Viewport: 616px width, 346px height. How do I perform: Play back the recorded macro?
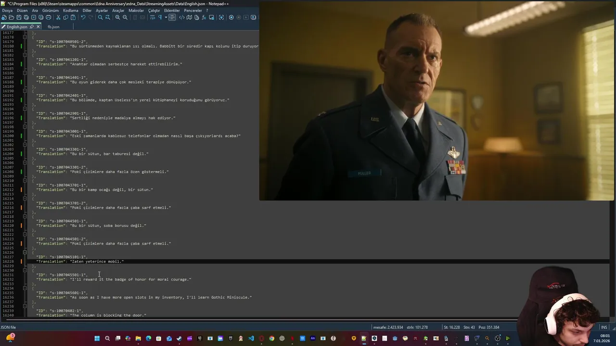click(x=246, y=17)
